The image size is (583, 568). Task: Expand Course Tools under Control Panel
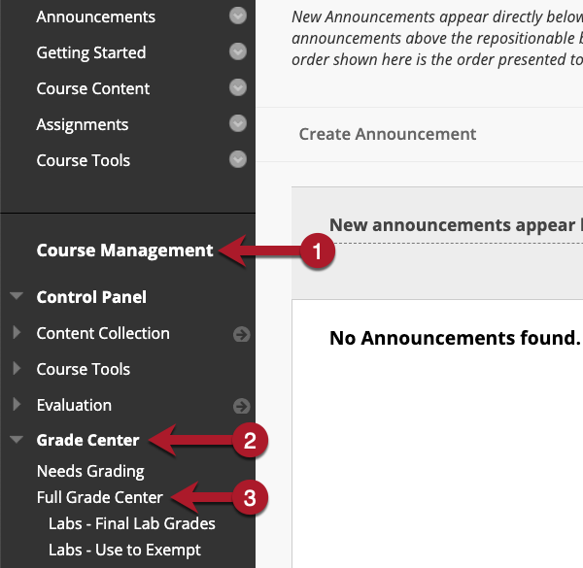(x=17, y=369)
